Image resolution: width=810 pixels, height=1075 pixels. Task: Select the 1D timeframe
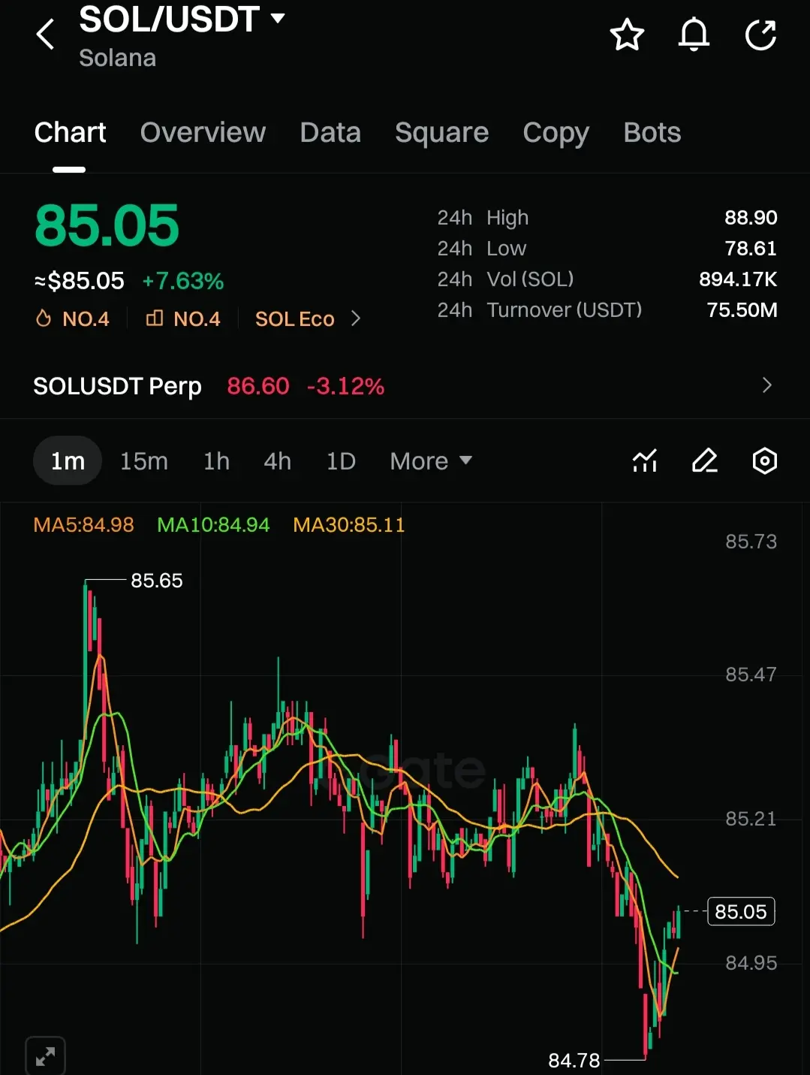341,460
